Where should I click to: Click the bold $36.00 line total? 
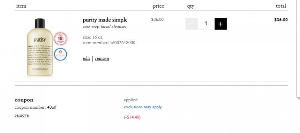[x=281, y=20]
